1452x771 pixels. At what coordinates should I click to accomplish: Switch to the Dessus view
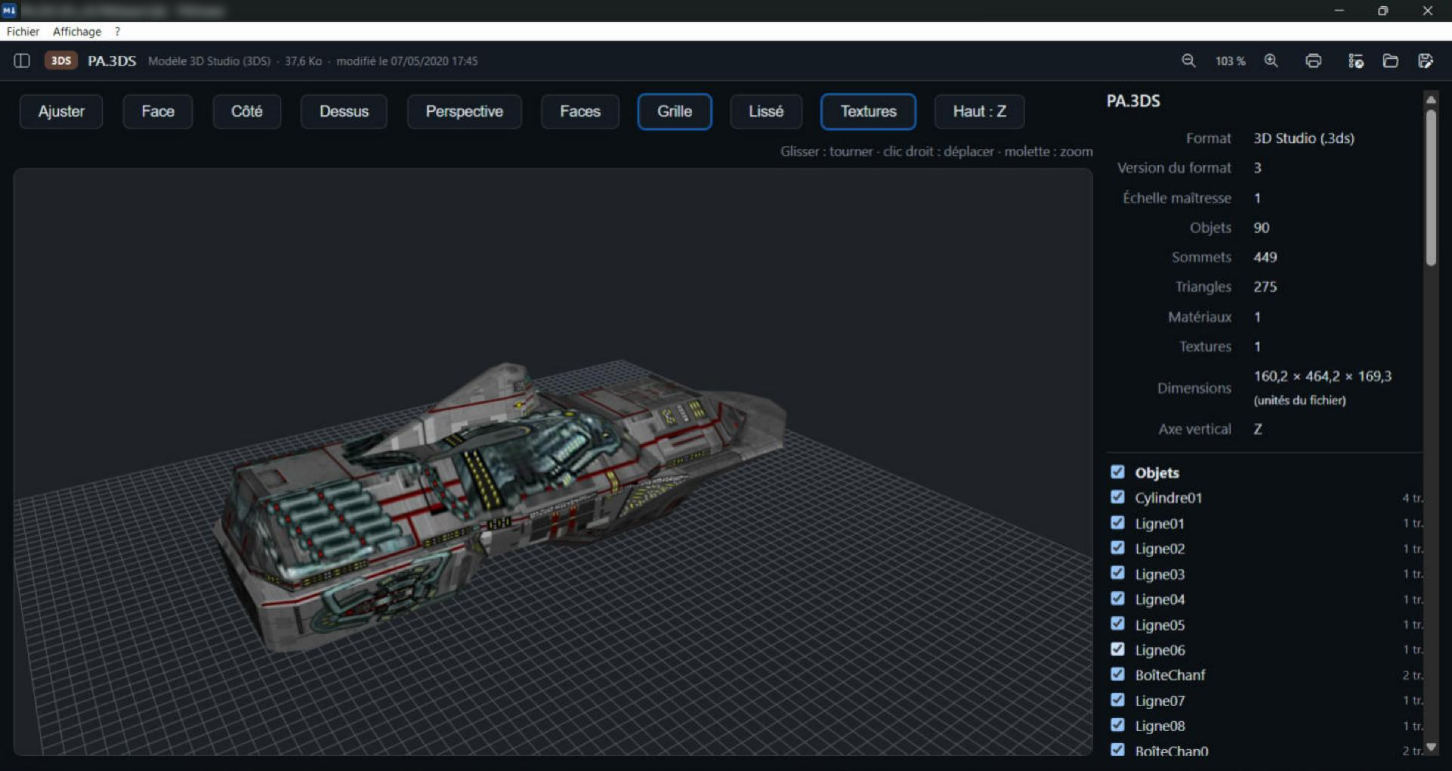[x=344, y=111]
